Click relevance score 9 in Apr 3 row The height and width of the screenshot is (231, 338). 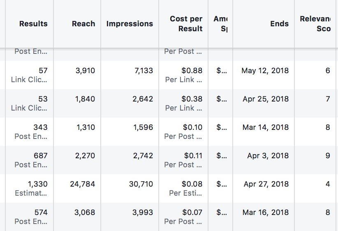(328, 156)
